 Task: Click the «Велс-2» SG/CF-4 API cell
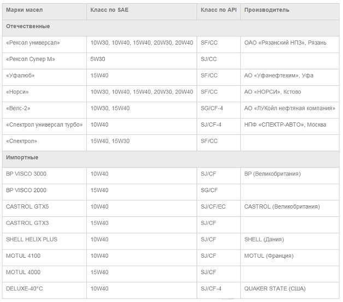click(x=219, y=110)
